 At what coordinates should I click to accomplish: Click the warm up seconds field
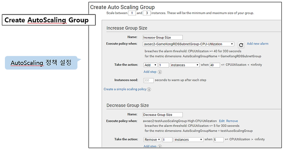[x=149, y=80]
